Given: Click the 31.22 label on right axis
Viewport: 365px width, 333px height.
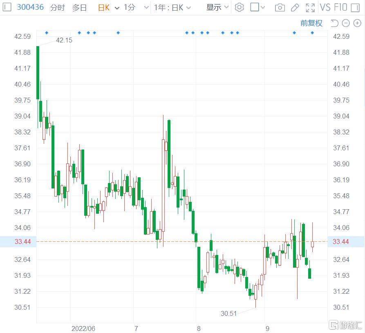Looking at the screenshot, I should [341, 291].
